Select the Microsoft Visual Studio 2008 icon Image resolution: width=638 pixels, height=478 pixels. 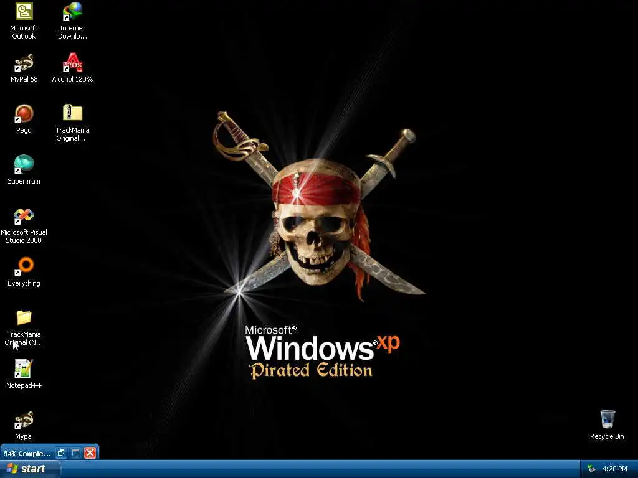[24, 216]
